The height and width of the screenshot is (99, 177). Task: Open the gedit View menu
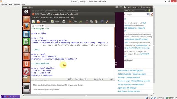(x=43, y=18)
